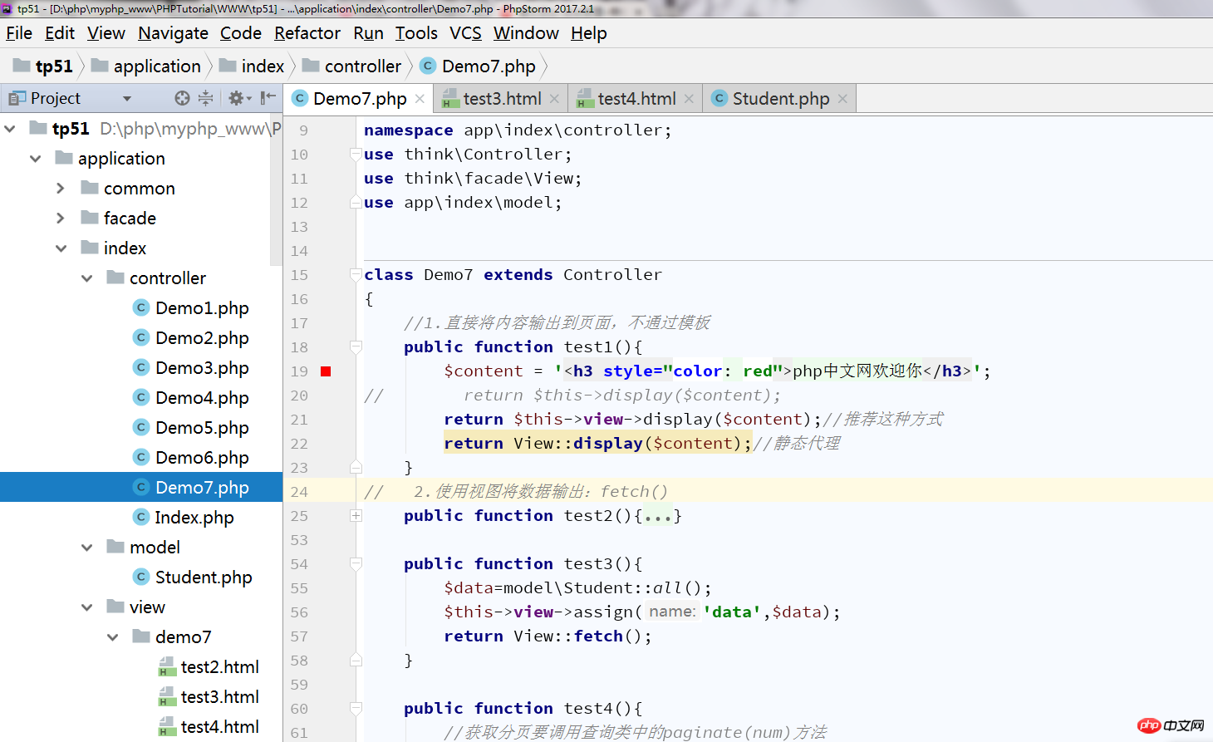The height and width of the screenshot is (742, 1213).
Task: Expand the facade folder
Action: pos(61,219)
